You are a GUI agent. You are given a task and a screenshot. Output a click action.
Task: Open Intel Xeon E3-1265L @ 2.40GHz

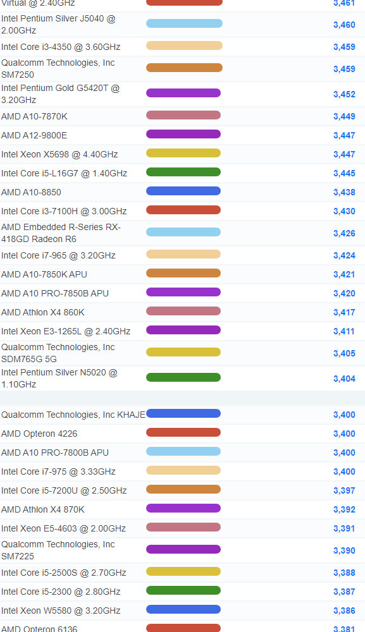[x=66, y=331]
